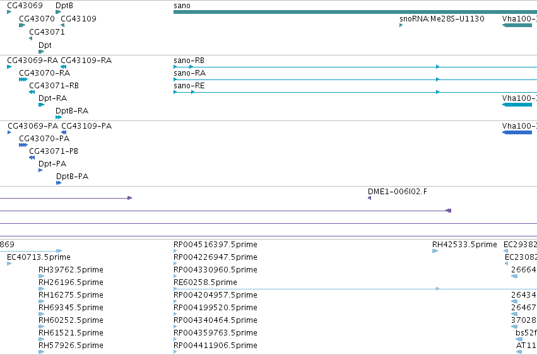Click snoRNA:Me28S-U1130 feature label

[x=442, y=18]
